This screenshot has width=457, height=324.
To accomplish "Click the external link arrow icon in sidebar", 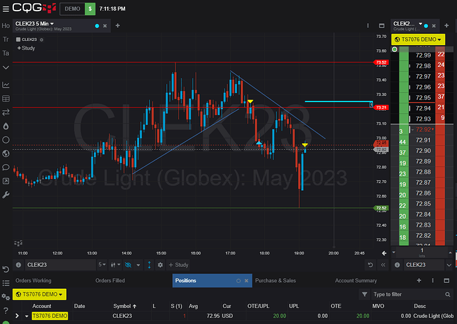I will pos(6,181).
